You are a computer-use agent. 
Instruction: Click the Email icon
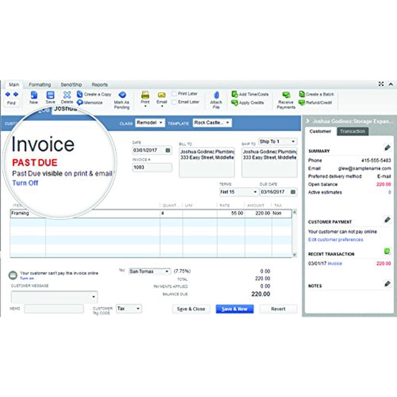point(161,96)
